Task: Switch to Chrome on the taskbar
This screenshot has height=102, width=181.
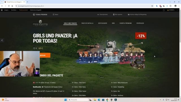Action: tap(107, 100)
